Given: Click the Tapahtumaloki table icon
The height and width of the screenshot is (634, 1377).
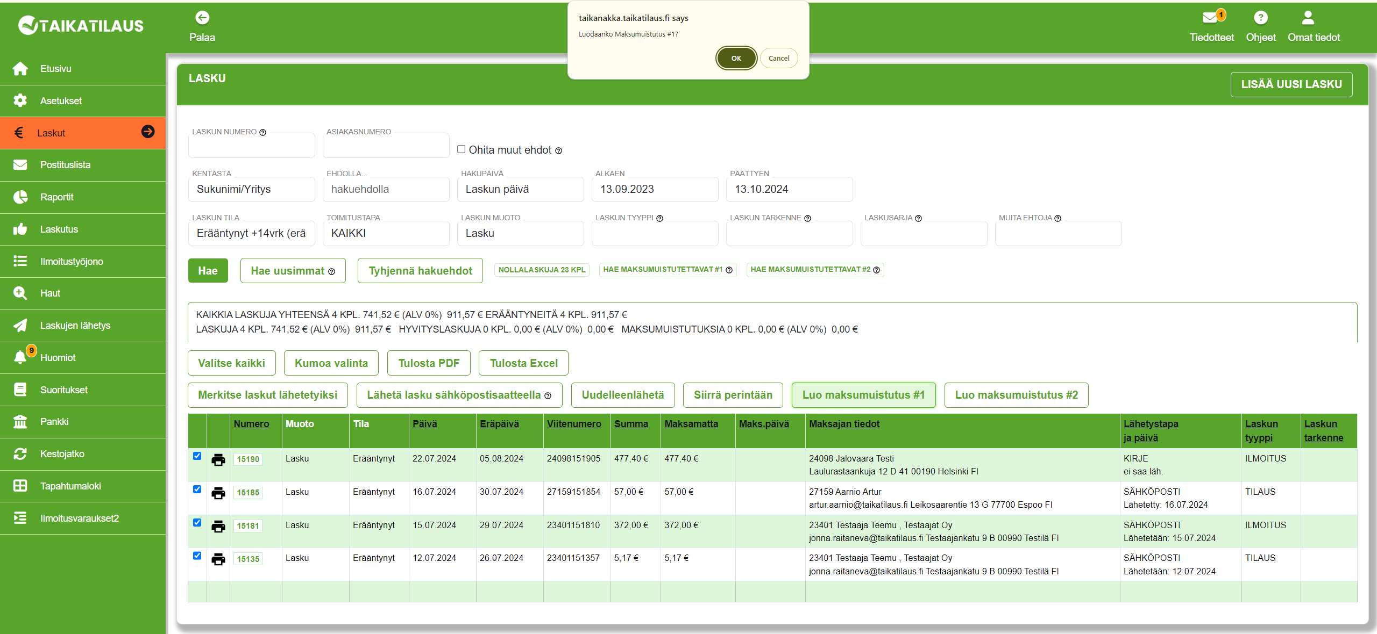Looking at the screenshot, I should coord(20,486).
